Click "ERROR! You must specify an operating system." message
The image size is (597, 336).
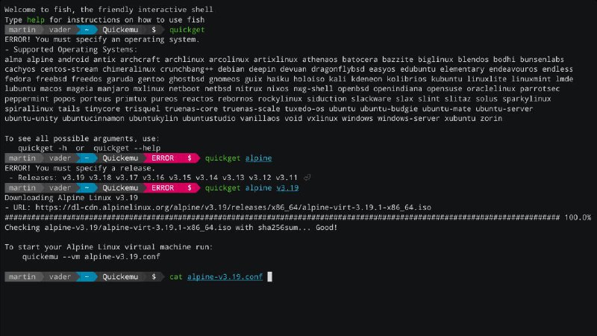click(x=102, y=40)
